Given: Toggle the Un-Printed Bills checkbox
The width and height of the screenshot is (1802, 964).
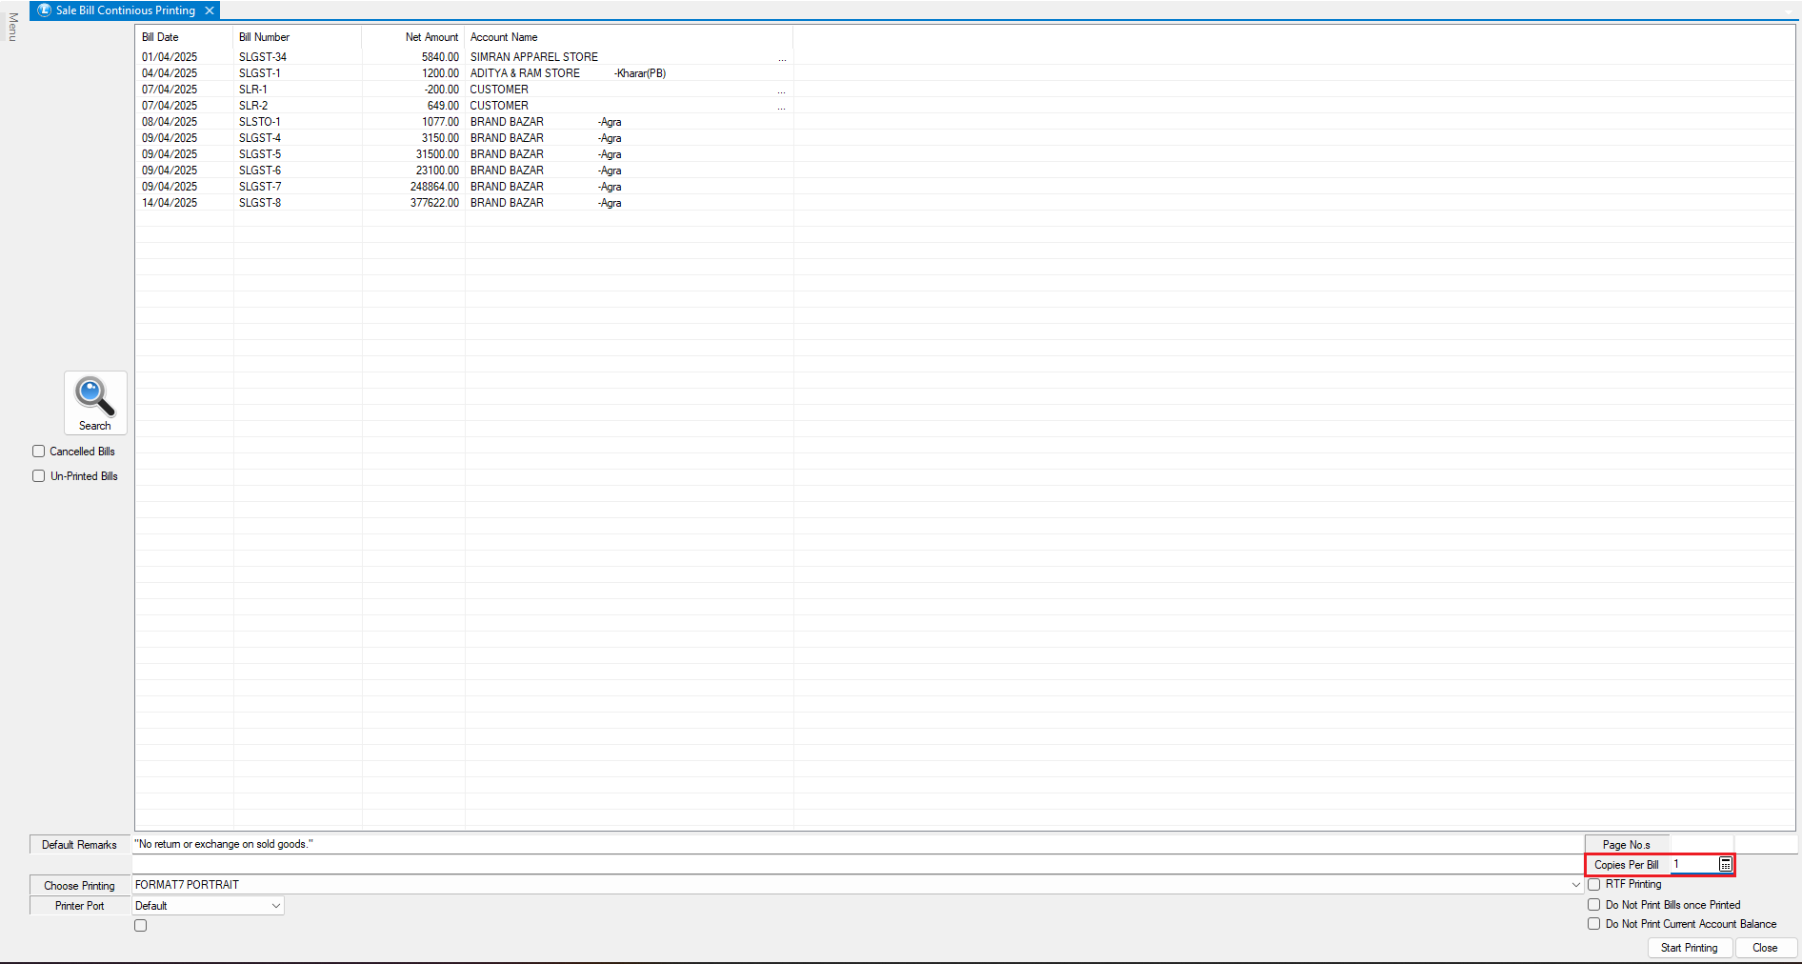Looking at the screenshot, I should pyautogui.click(x=39, y=476).
